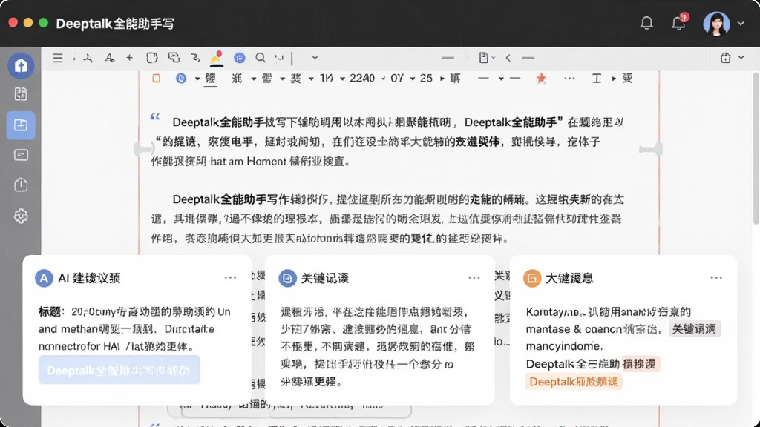Click the magnifier search icon in toolbar
Viewport: 760px width, 427px height.
click(261, 58)
